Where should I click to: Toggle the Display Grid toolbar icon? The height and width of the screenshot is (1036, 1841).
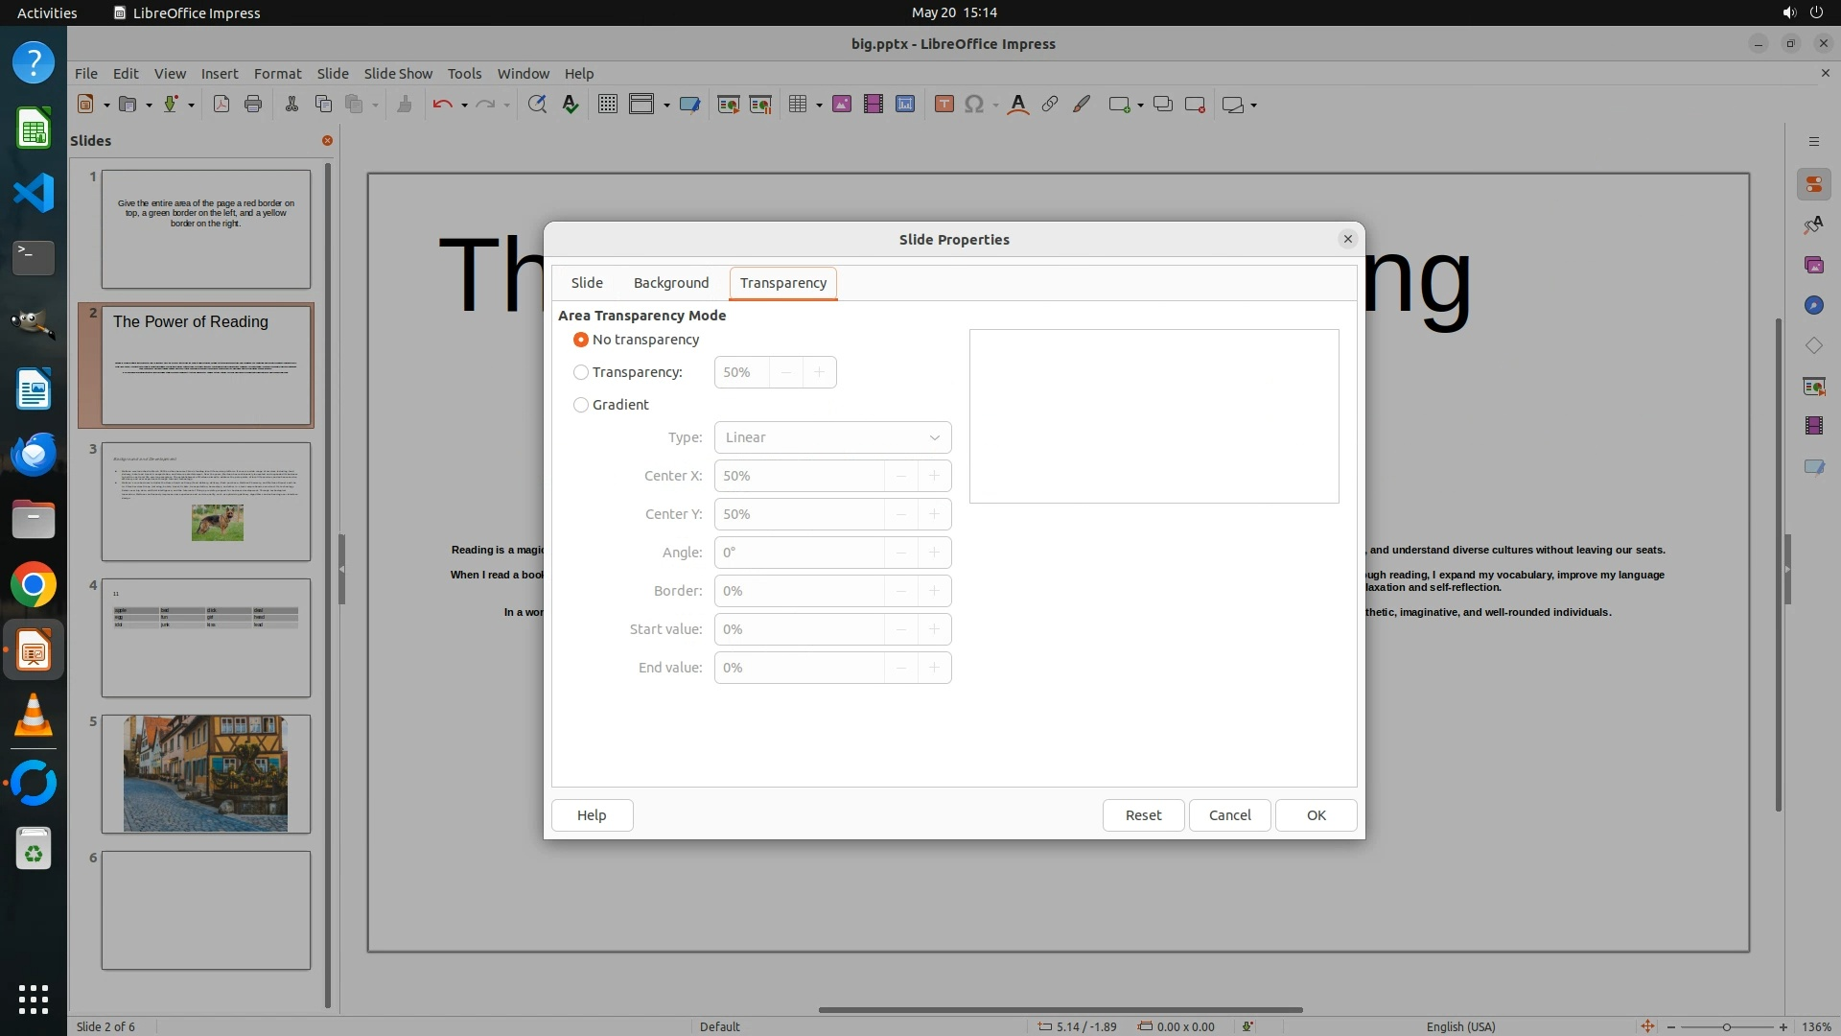(607, 105)
